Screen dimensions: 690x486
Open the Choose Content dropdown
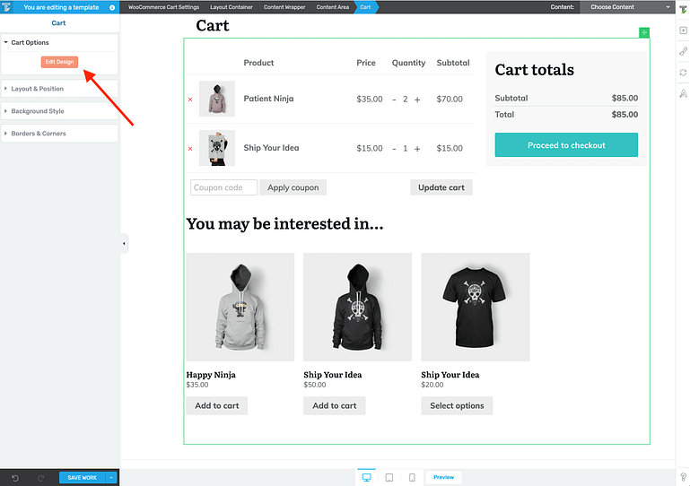pos(627,7)
